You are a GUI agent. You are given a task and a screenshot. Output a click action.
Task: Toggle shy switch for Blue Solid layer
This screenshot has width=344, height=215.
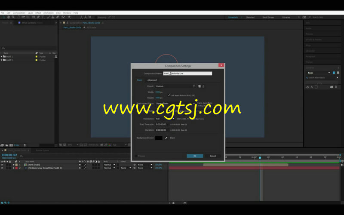coord(80,168)
